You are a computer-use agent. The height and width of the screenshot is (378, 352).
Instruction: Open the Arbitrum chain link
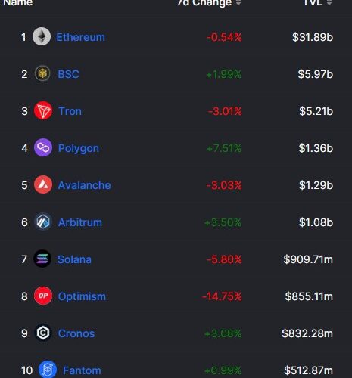[80, 222]
